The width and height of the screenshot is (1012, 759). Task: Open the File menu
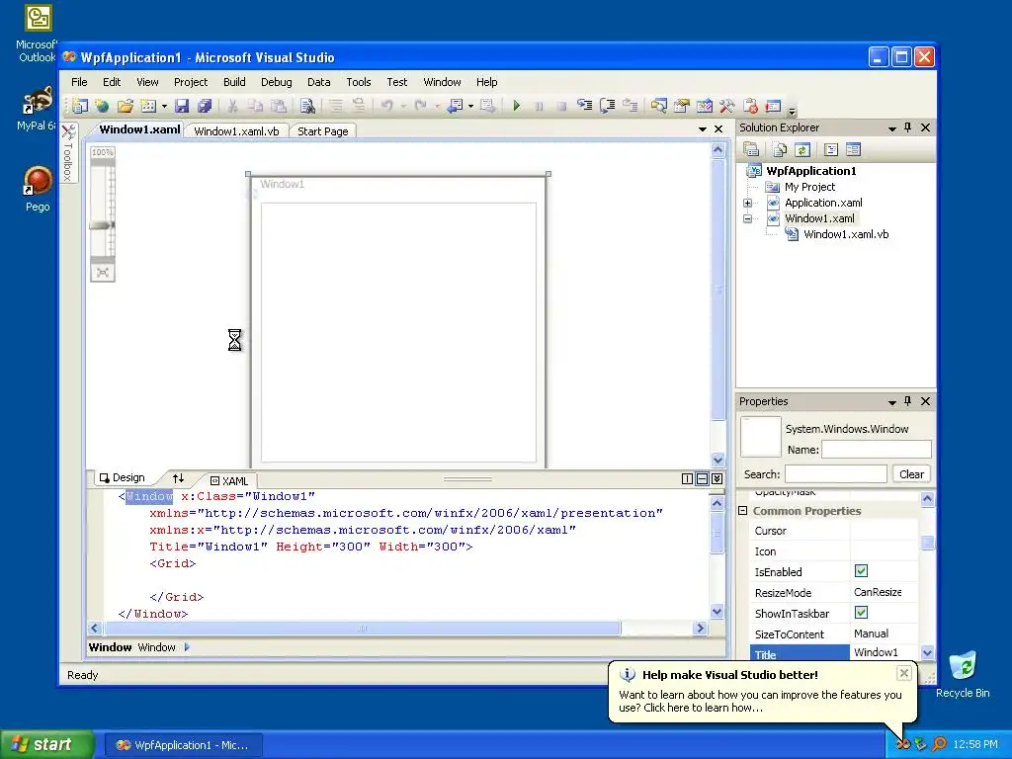[79, 82]
